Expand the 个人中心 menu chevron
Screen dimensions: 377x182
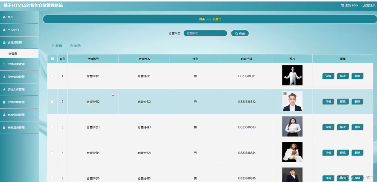click(x=35, y=30)
